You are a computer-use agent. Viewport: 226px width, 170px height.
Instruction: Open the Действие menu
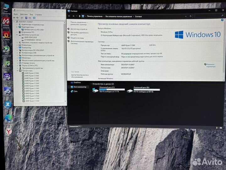[24, 14]
